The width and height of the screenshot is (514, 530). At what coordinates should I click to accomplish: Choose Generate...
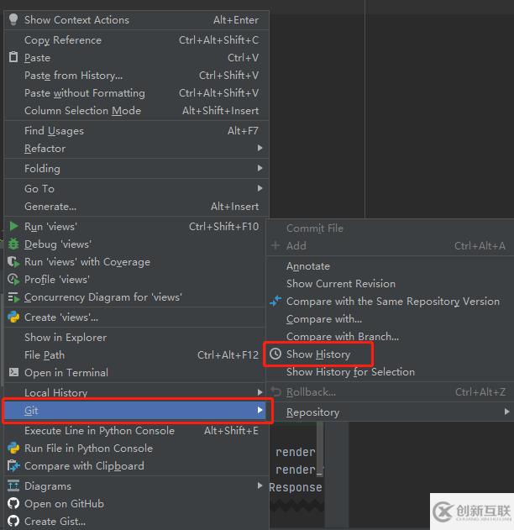click(x=136, y=206)
